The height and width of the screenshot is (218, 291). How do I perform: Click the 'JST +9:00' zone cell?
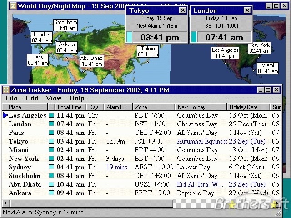[149, 141]
